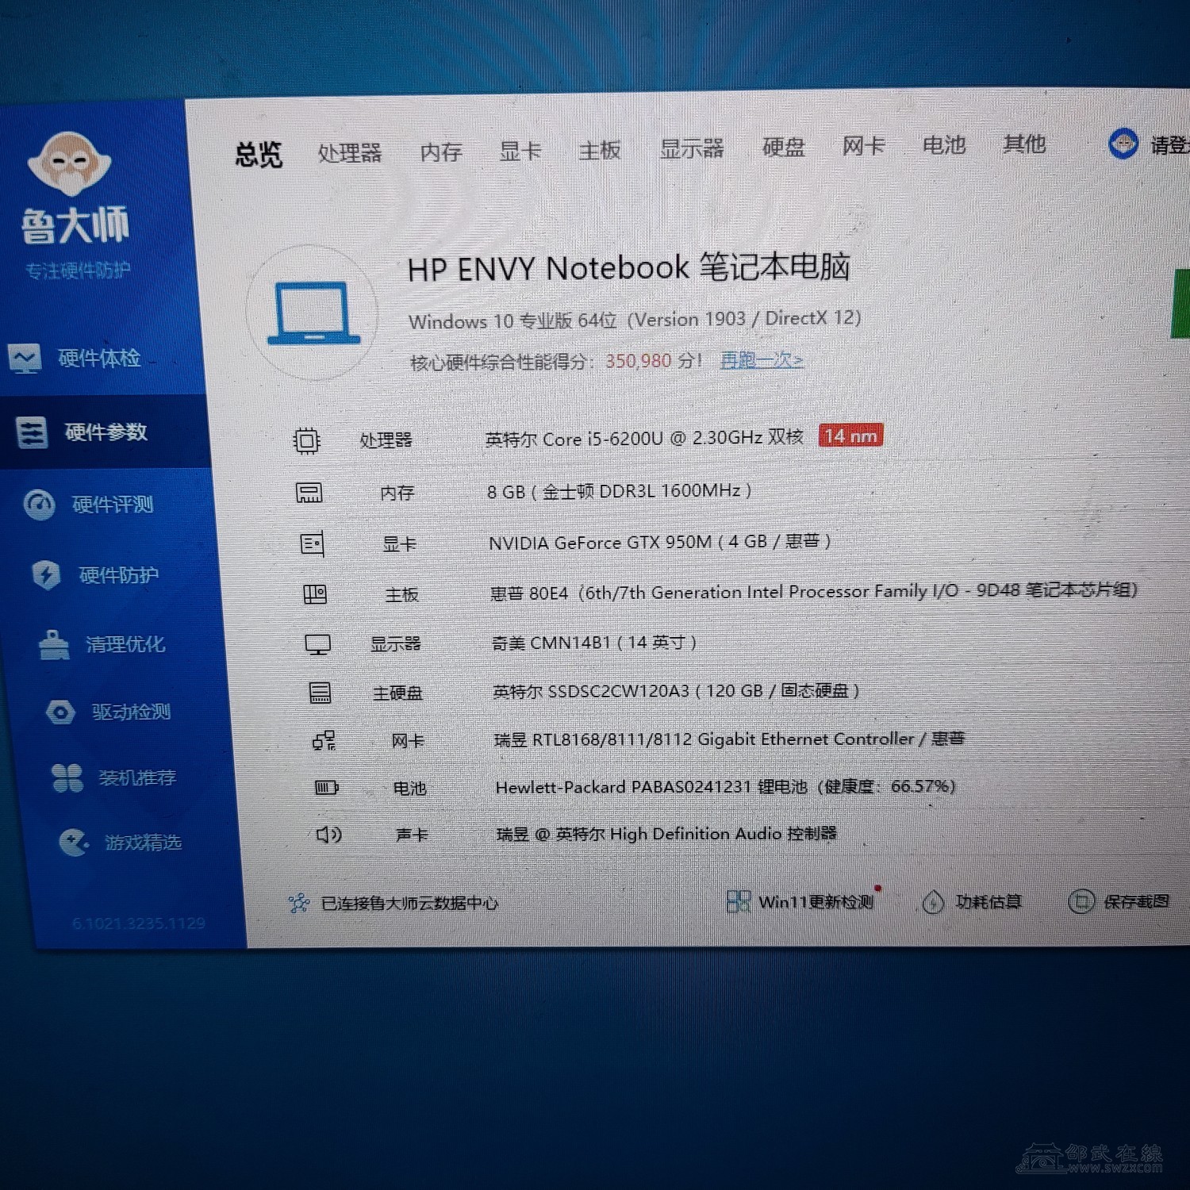Open 驱动检测 in the sidebar
Screen dimensions: 1190x1190
pos(130,712)
